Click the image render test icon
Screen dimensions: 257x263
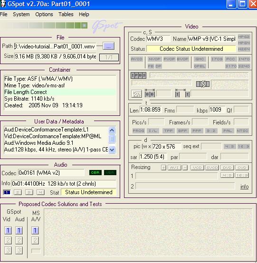click(136, 94)
